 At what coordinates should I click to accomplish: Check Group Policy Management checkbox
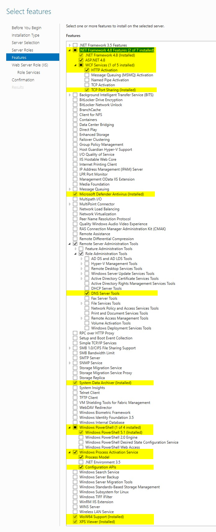pos(75,145)
